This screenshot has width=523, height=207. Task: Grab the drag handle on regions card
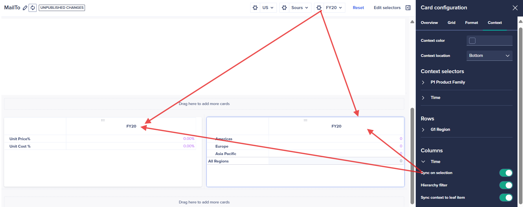pos(305,120)
